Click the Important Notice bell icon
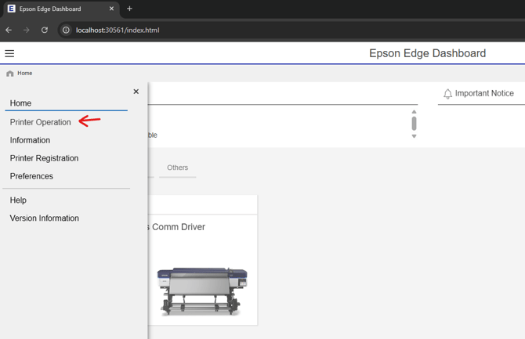This screenshot has height=339, width=525. (x=447, y=93)
